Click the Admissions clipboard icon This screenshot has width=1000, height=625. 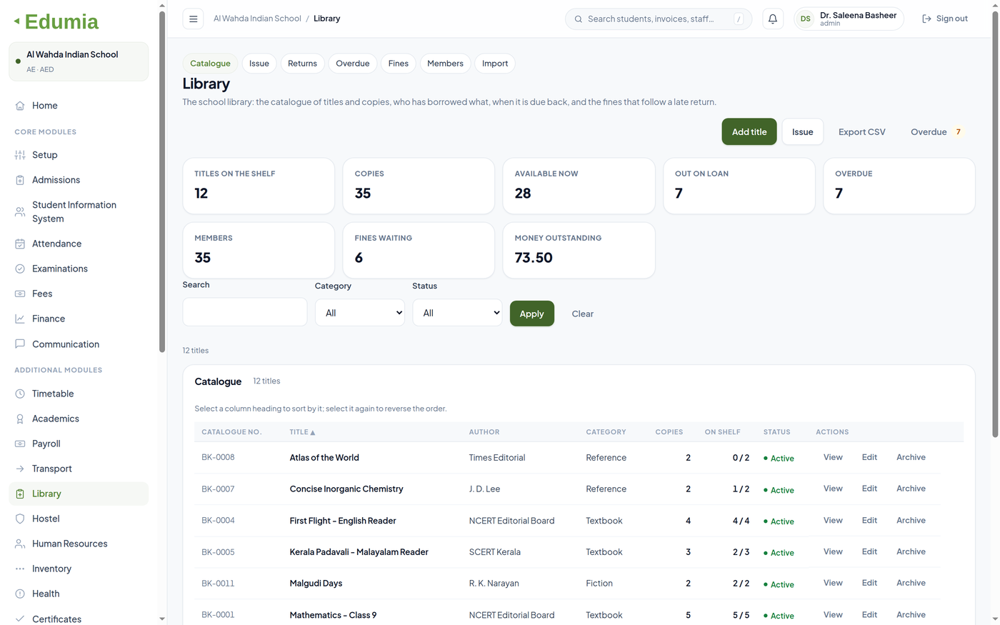(20, 180)
